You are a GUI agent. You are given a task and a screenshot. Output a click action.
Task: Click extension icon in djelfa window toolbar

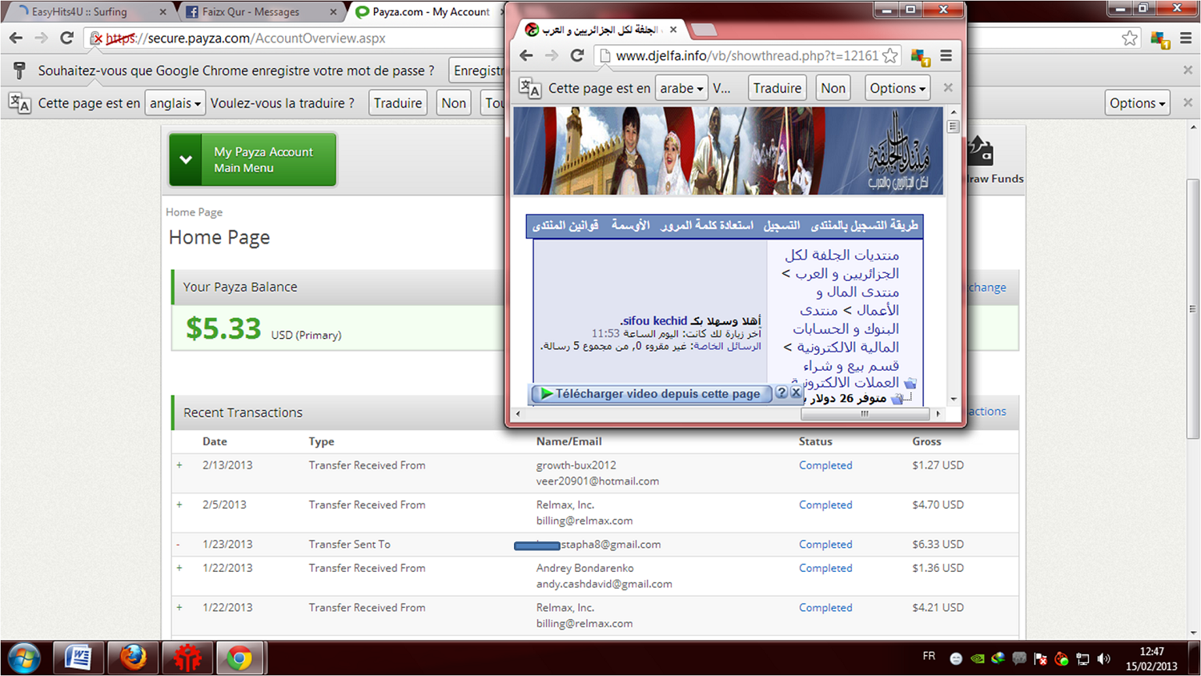click(920, 56)
